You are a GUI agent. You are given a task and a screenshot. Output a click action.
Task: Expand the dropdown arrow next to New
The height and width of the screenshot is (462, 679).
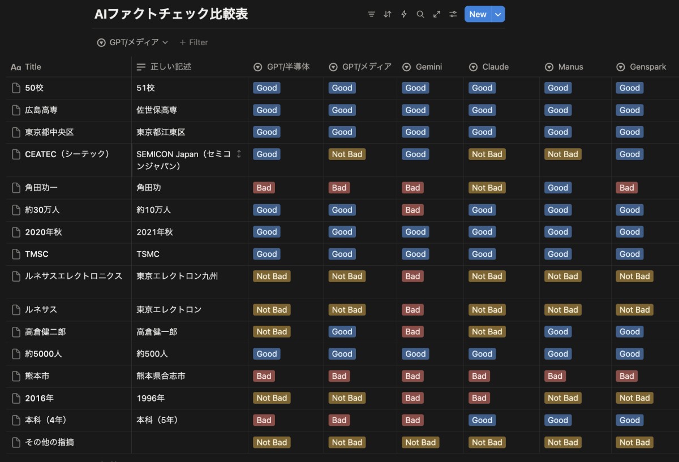tap(498, 14)
